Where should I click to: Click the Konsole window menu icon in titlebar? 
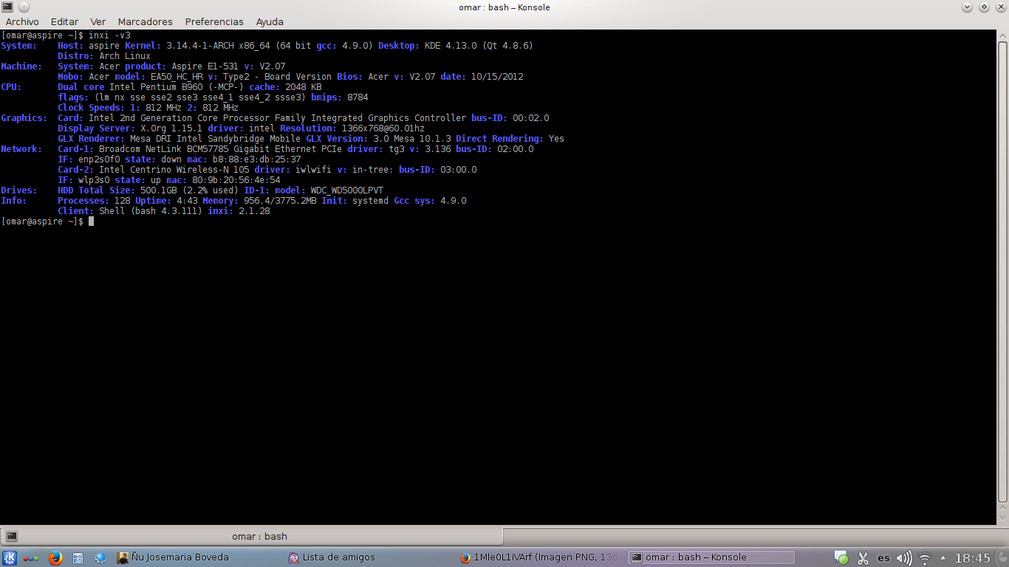point(7,7)
